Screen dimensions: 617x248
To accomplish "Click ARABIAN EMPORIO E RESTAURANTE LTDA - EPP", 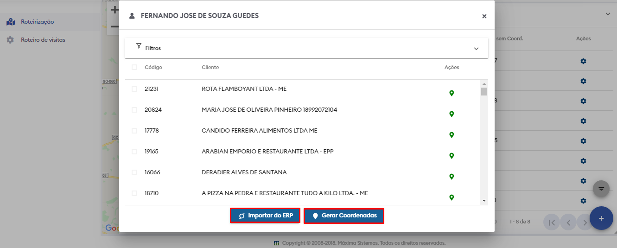I will [x=267, y=152].
